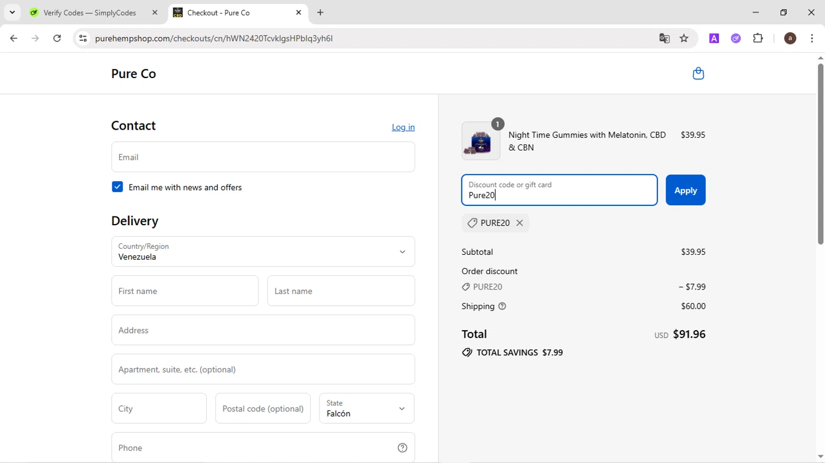Click the shipping help question mark icon
The height and width of the screenshot is (463, 825).
tap(502, 306)
